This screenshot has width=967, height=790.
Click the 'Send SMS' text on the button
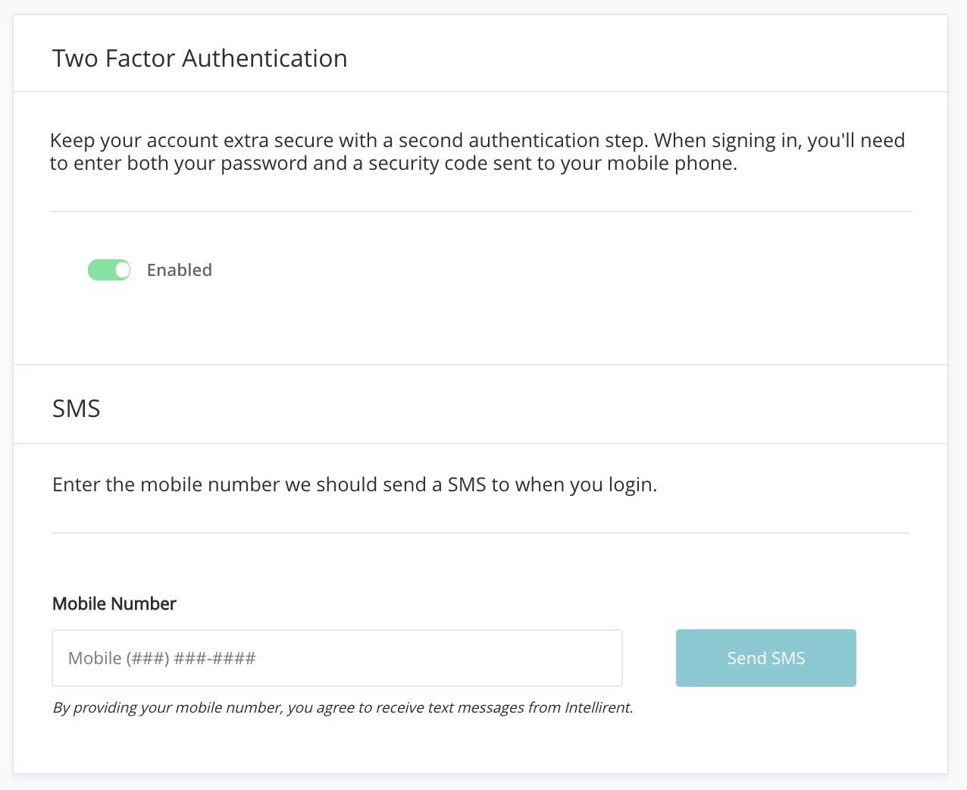766,658
